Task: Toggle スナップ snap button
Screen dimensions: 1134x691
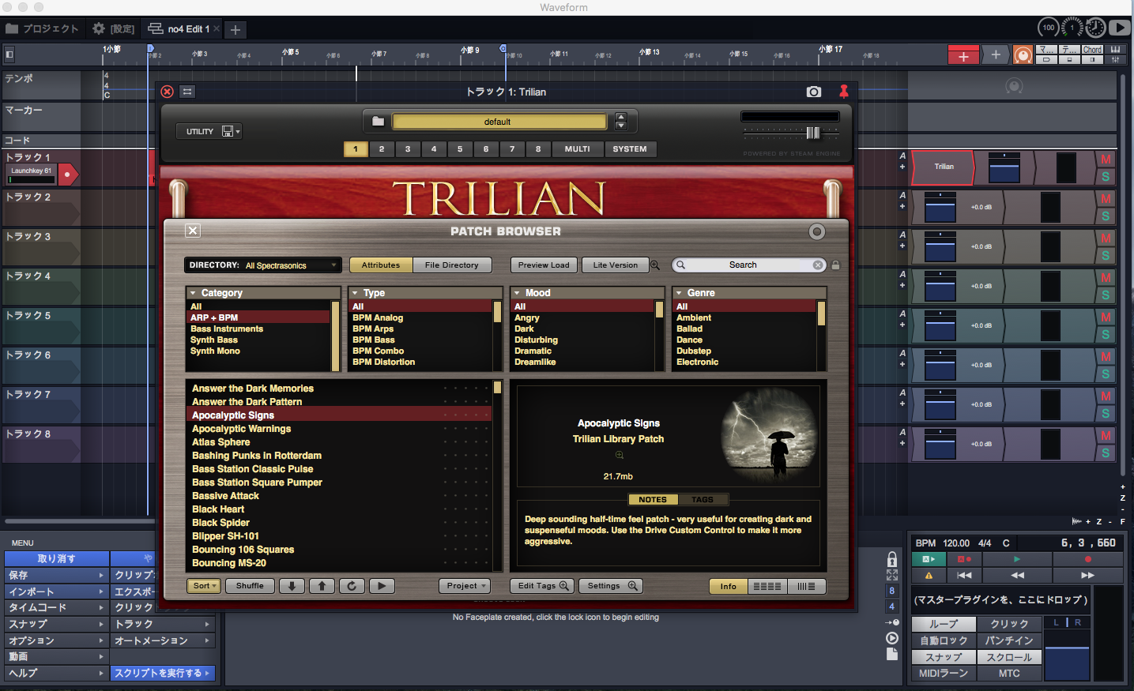Action: (944, 657)
